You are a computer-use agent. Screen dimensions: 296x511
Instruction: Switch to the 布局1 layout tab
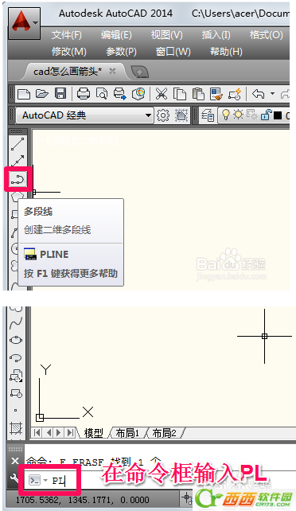coord(127,433)
